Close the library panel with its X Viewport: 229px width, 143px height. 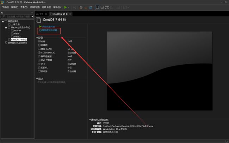click(x=32, y=13)
